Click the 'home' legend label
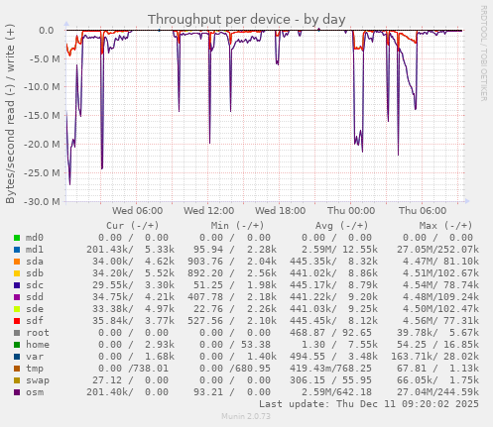The height and width of the screenshot is (427, 493). pyautogui.click(x=38, y=345)
